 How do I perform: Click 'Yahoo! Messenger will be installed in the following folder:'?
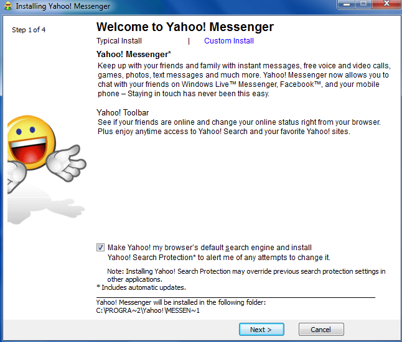pos(181,302)
